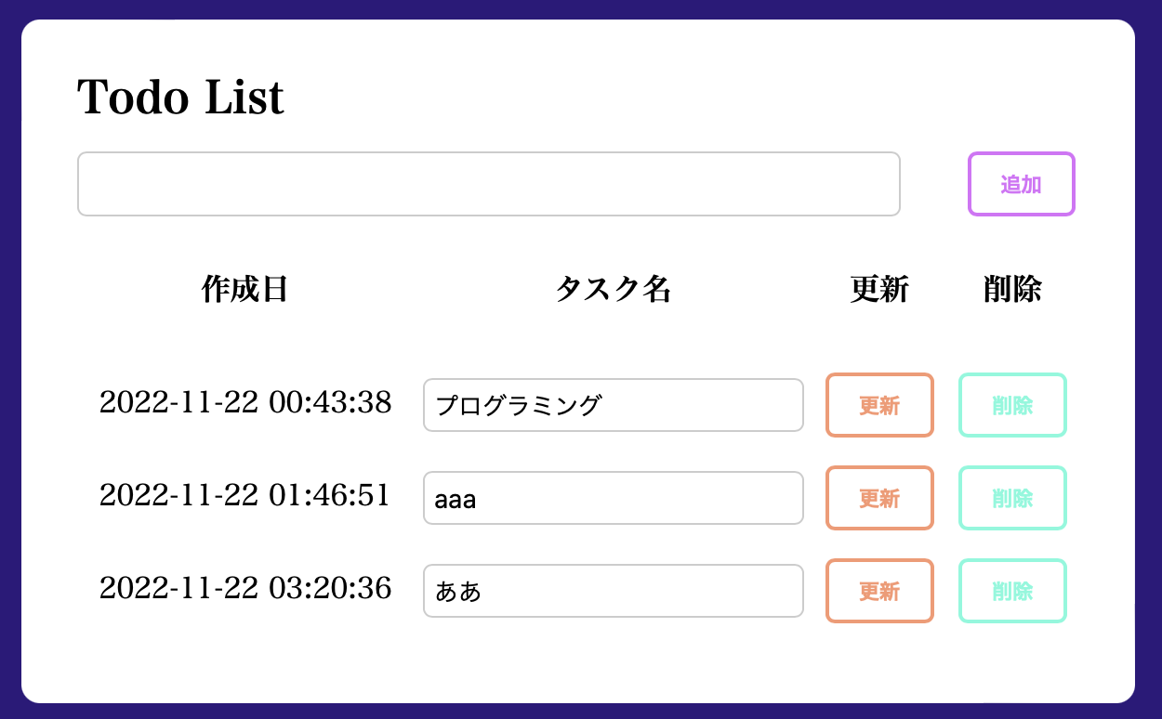
Task: Click the 削除 column header
Action: pyautogui.click(x=1012, y=289)
